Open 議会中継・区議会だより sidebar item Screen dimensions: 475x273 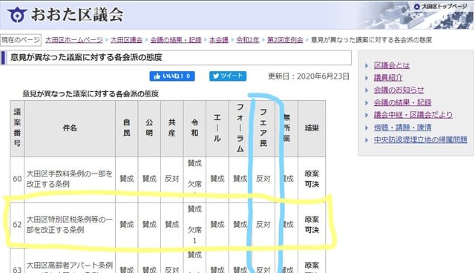pos(413,115)
